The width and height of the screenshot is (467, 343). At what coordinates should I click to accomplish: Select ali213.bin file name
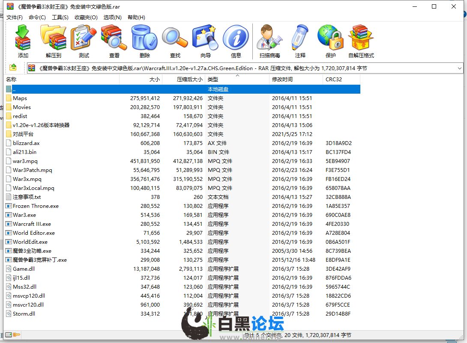[25, 152]
